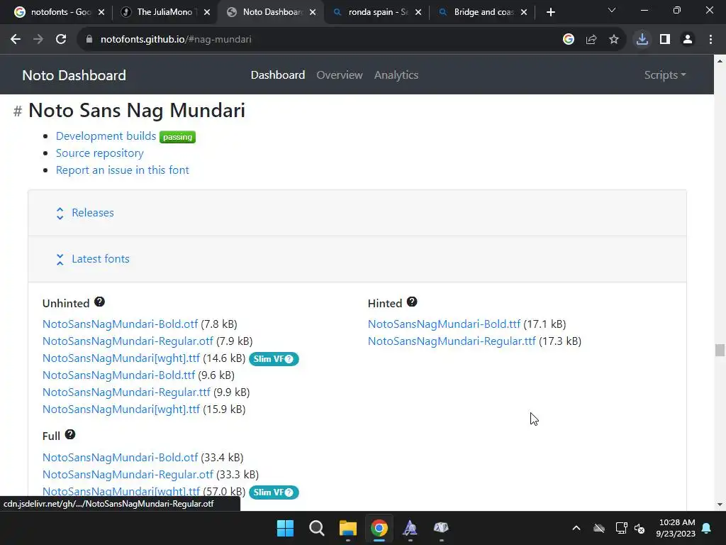Download unhinted NotoSansNagMundari-Bold.ttf 9.6 kB
Viewport: 726px width, 545px height.
click(118, 375)
